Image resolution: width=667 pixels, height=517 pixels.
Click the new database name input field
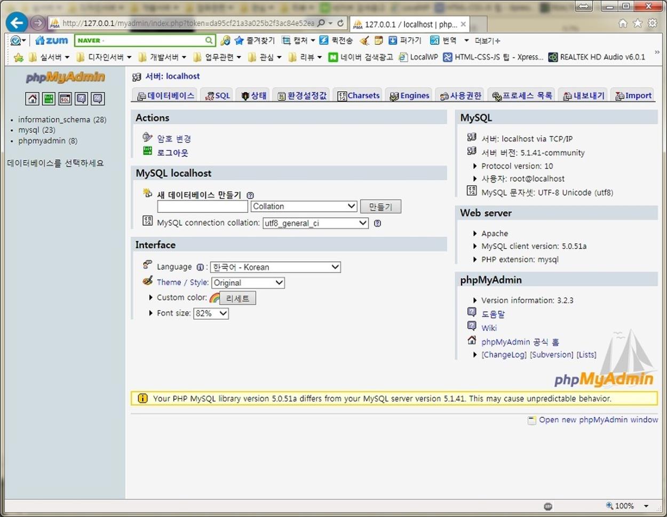tap(202, 206)
